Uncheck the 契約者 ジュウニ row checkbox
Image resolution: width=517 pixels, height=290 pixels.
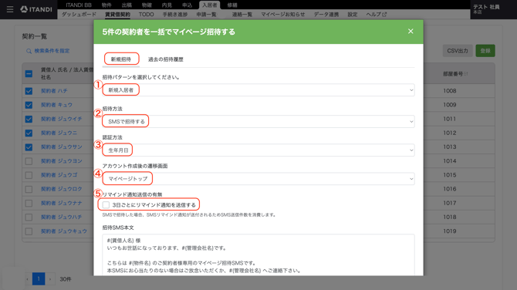point(29,133)
